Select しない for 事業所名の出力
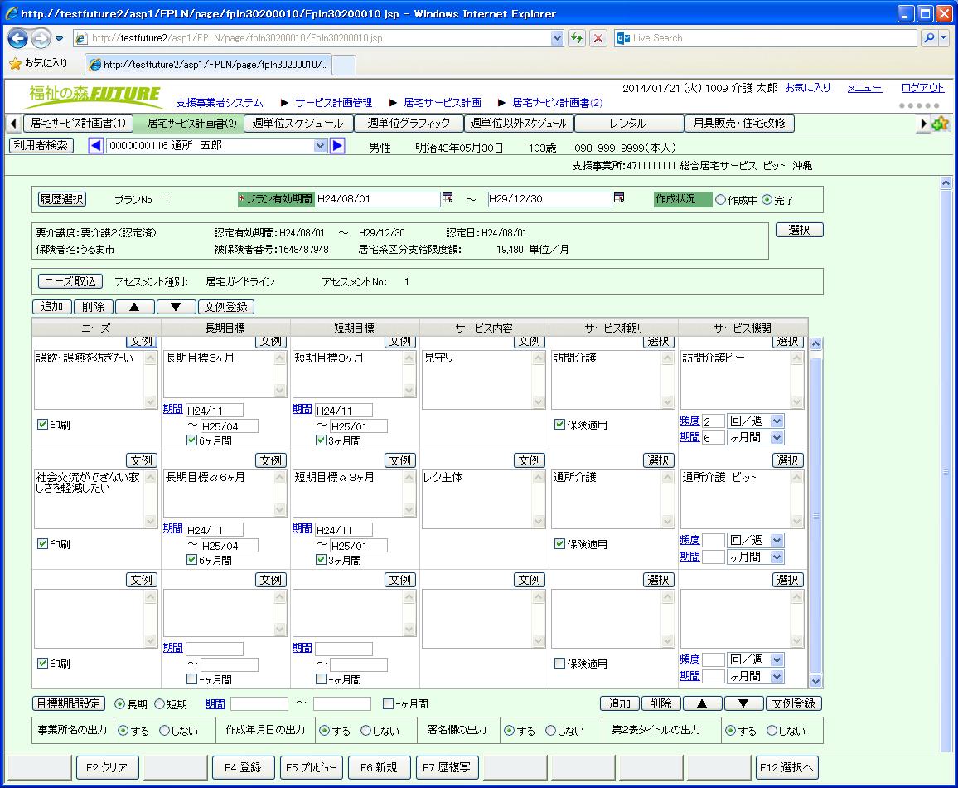The height and width of the screenshot is (788, 958). (x=164, y=730)
